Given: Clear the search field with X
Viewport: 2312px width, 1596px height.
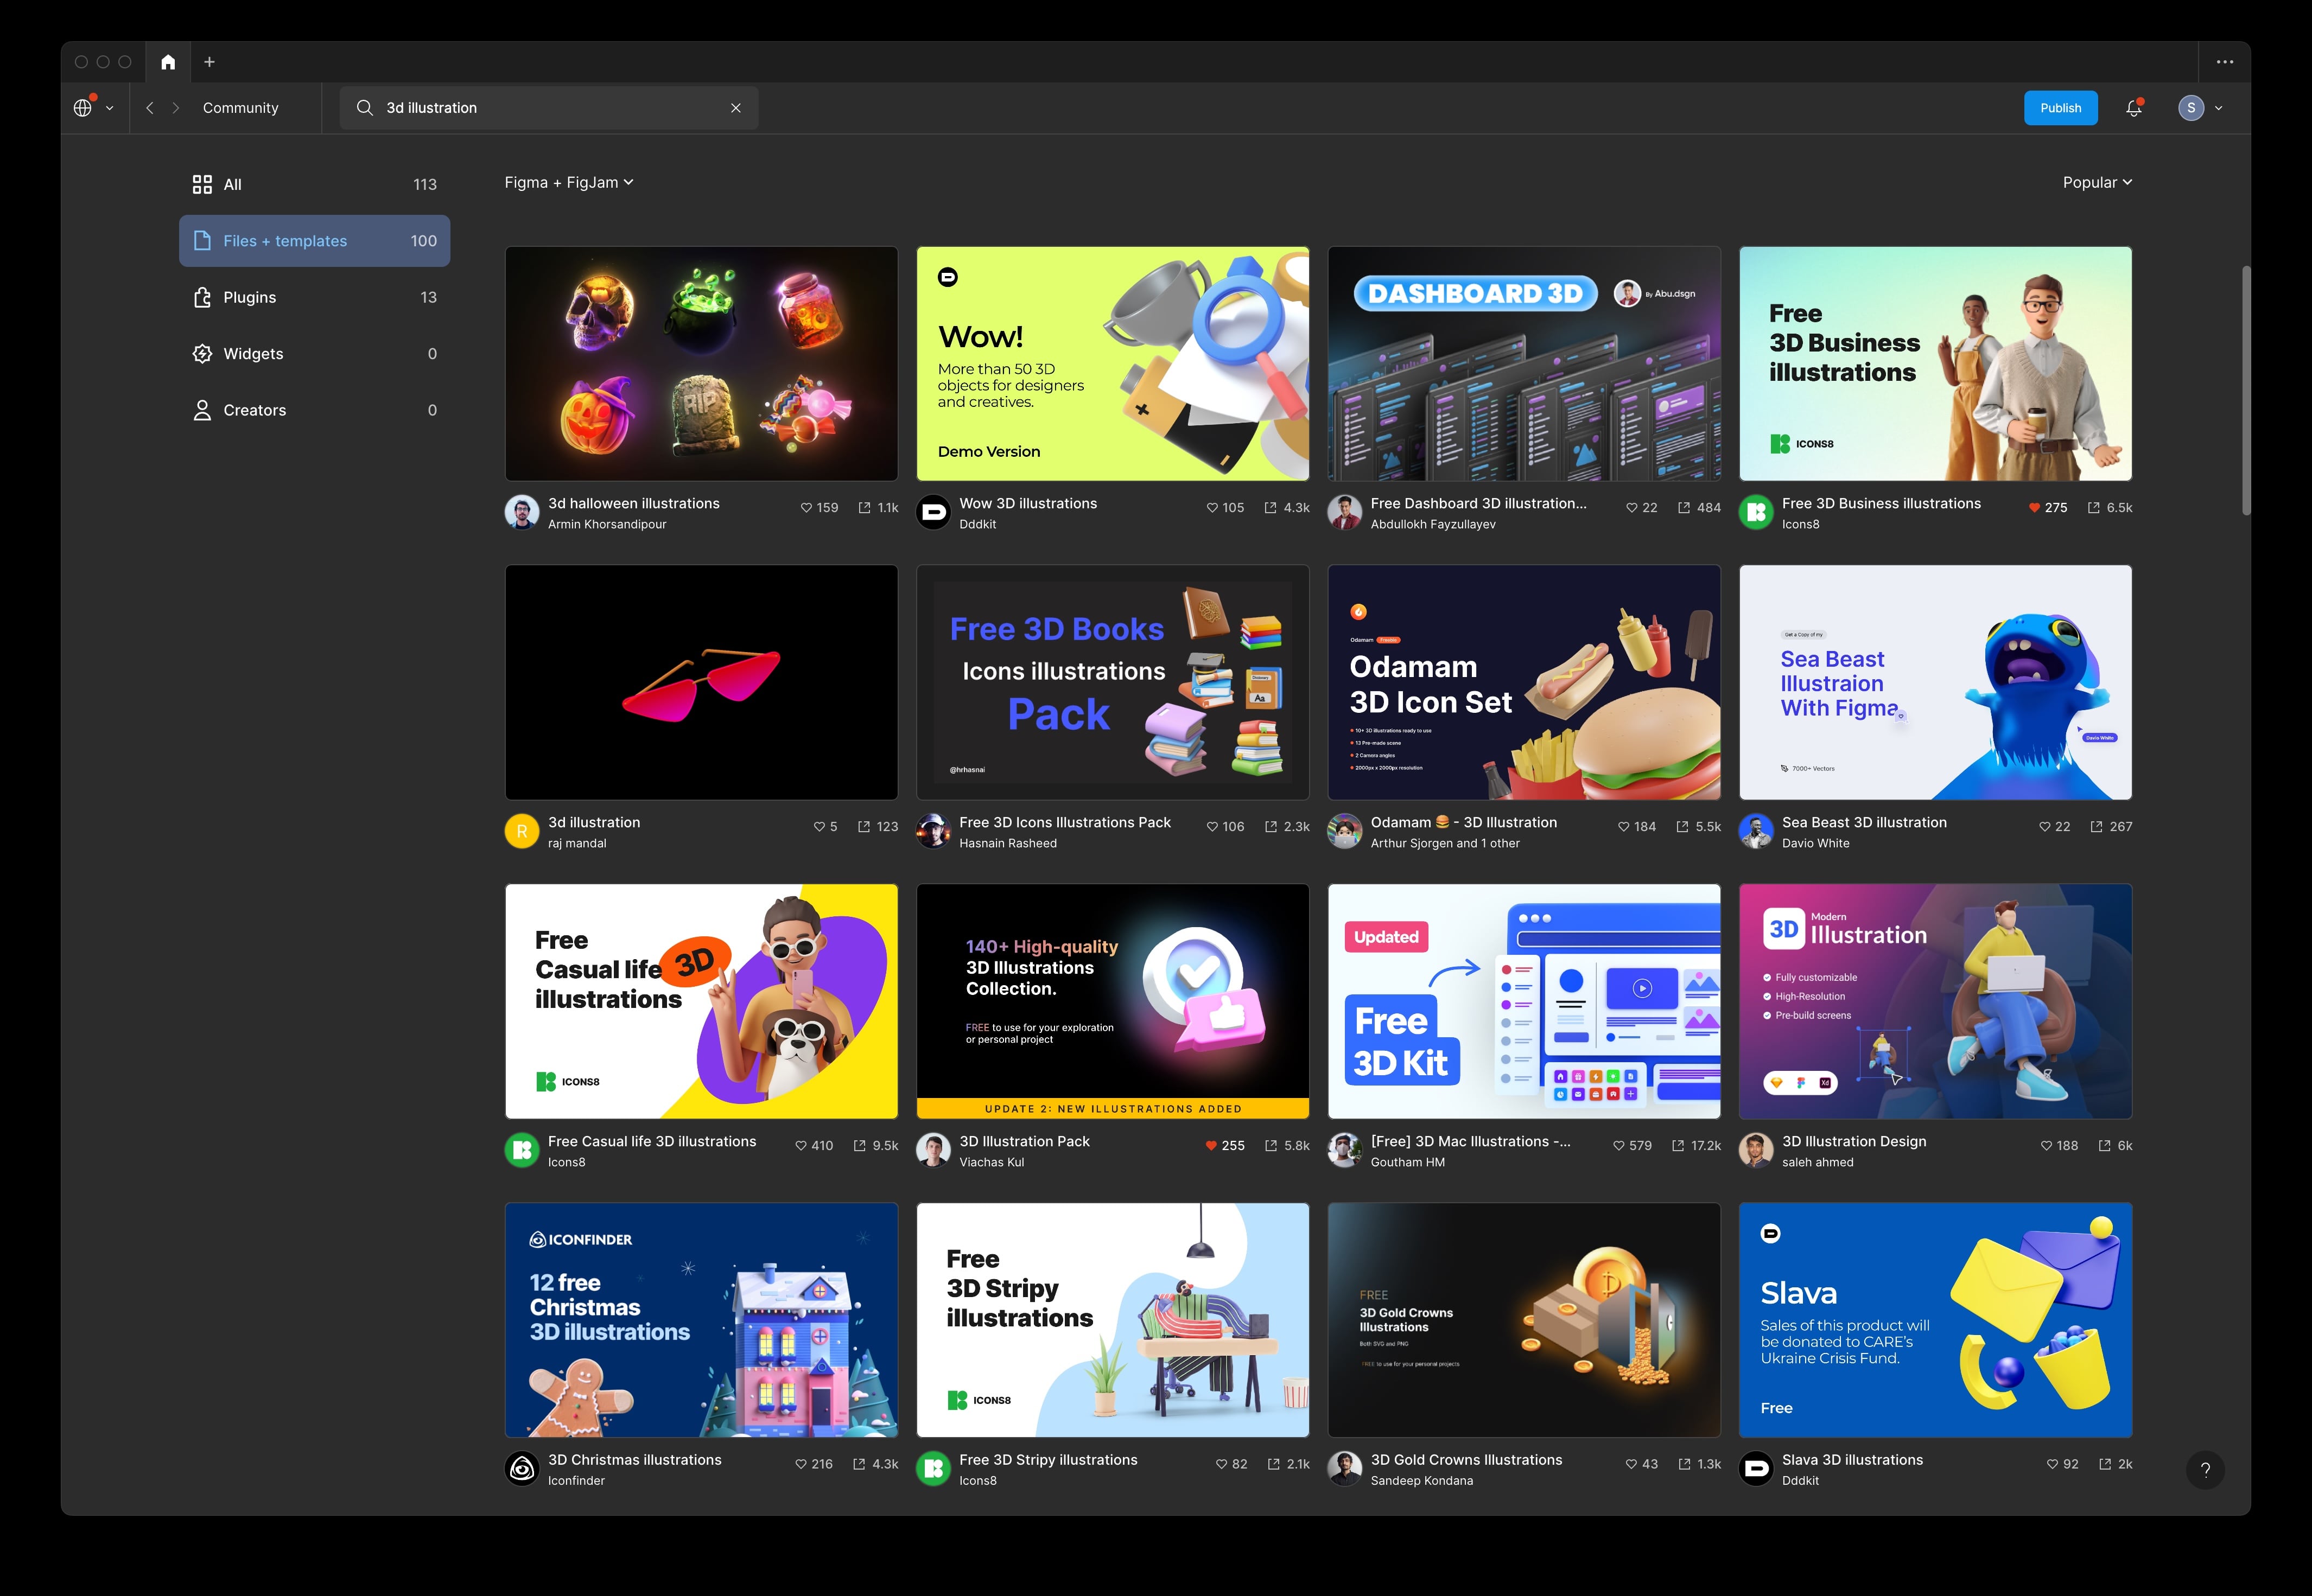Looking at the screenshot, I should (x=735, y=108).
